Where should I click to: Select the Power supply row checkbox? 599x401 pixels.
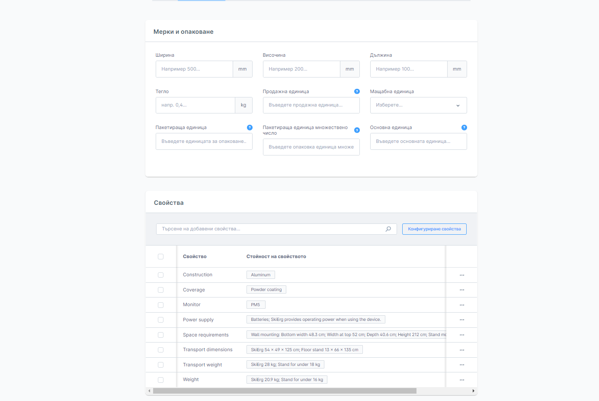[x=160, y=320]
